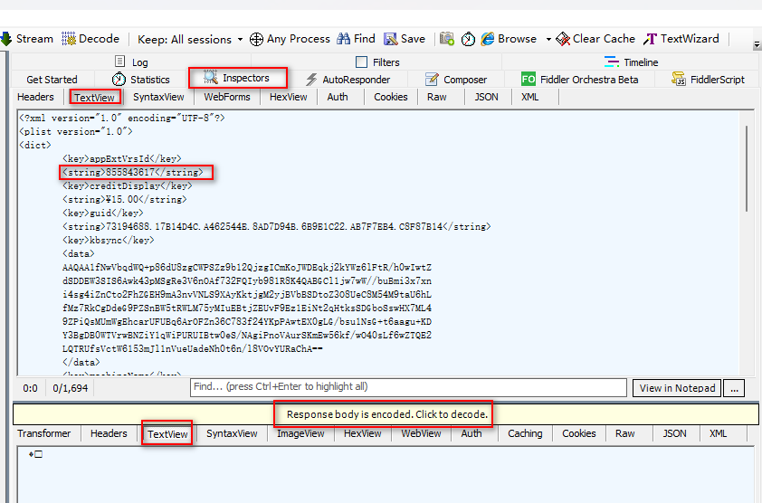The image size is (762, 503).
Task: Click the Find binoculars icon
Action: coord(344,38)
